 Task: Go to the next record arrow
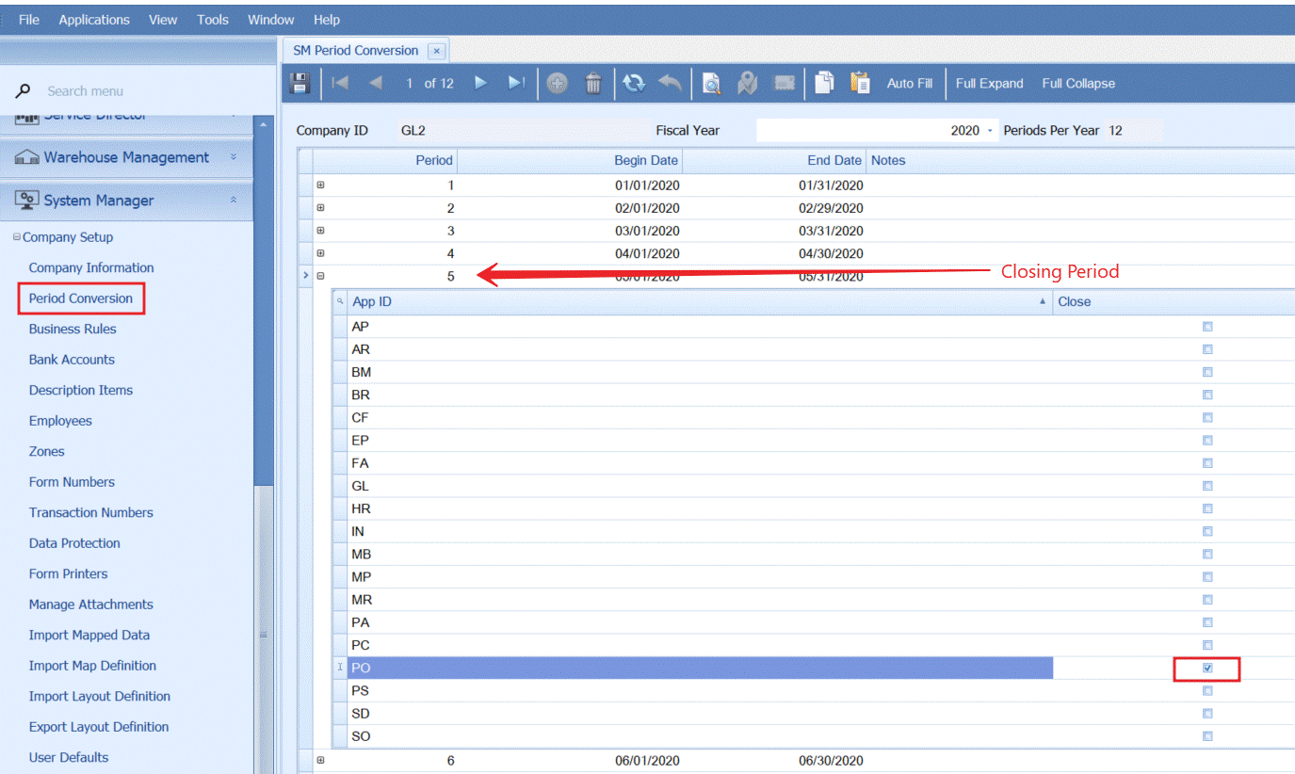[481, 83]
